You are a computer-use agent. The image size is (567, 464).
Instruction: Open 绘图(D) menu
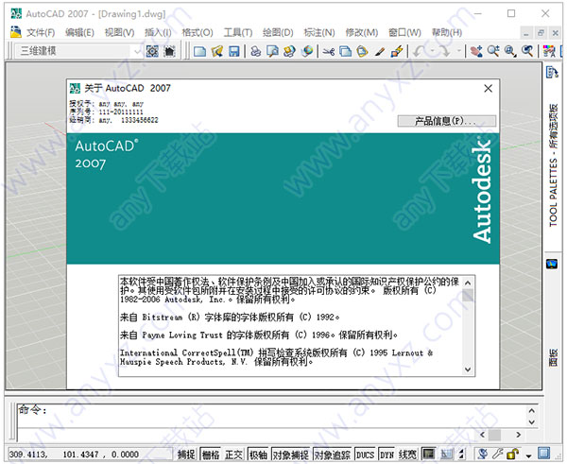click(278, 33)
